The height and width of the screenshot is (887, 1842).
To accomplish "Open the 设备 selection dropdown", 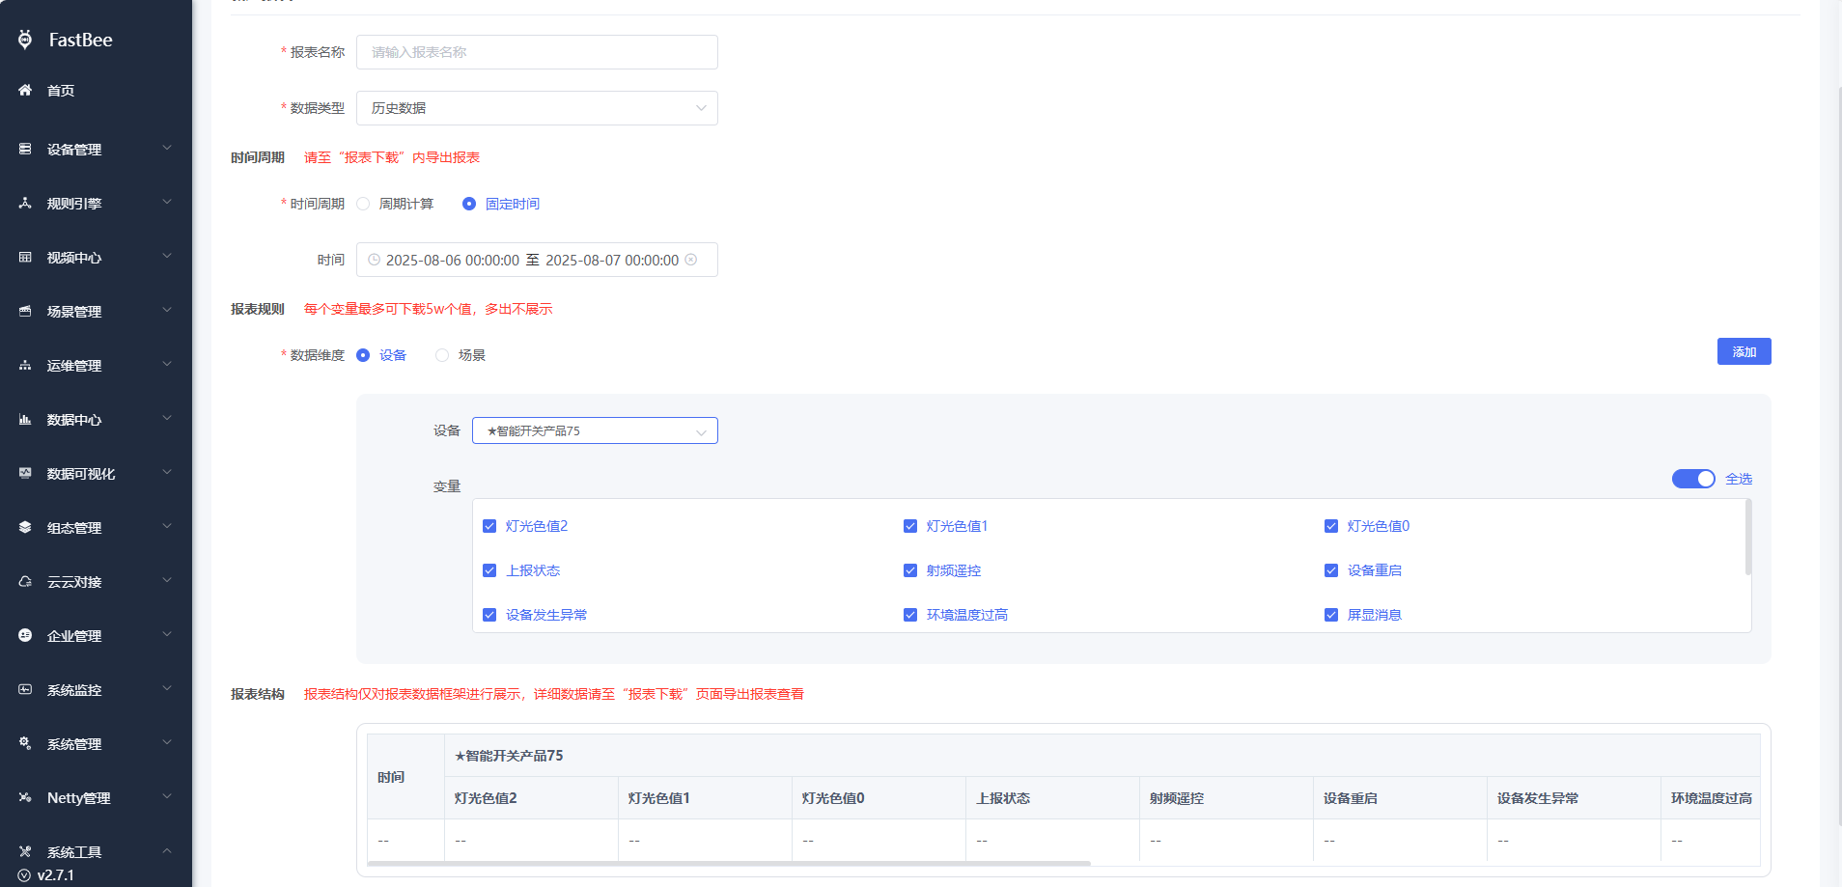I will [x=595, y=430].
